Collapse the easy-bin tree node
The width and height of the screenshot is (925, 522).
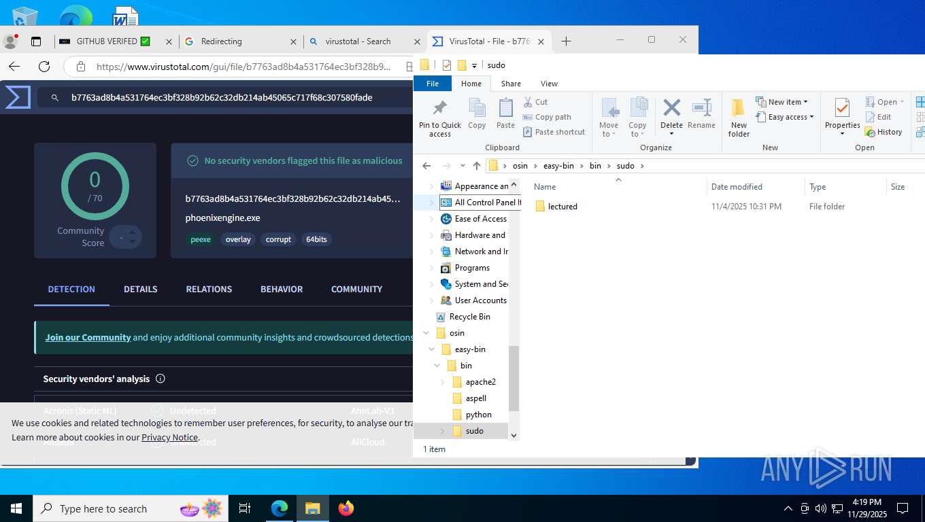click(x=431, y=349)
